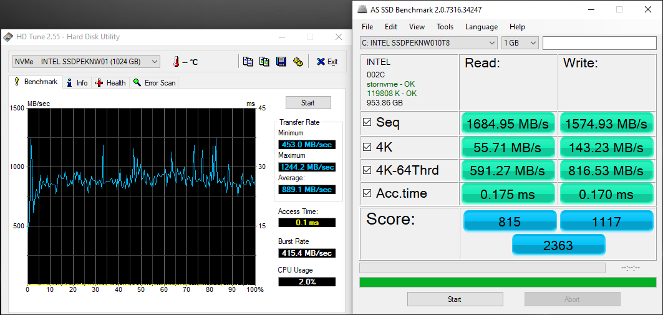The width and height of the screenshot is (663, 315).
Task: Click the Average transfer rate 889.1 MB/sec
Action: click(x=307, y=190)
